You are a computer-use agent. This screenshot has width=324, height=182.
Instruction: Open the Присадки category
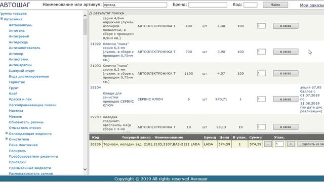click(x=17, y=162)
